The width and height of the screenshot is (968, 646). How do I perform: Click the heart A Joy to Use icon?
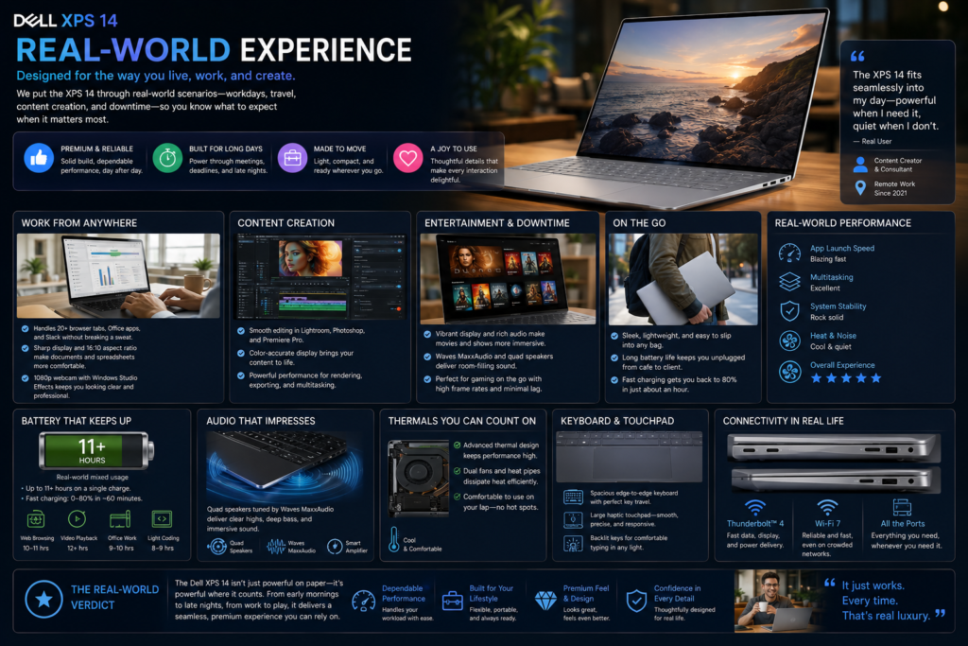coord(408,158)
